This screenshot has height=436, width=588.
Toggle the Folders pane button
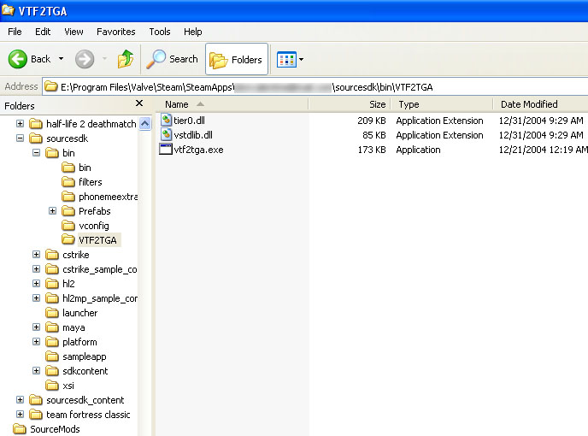[x=236, y=59]
